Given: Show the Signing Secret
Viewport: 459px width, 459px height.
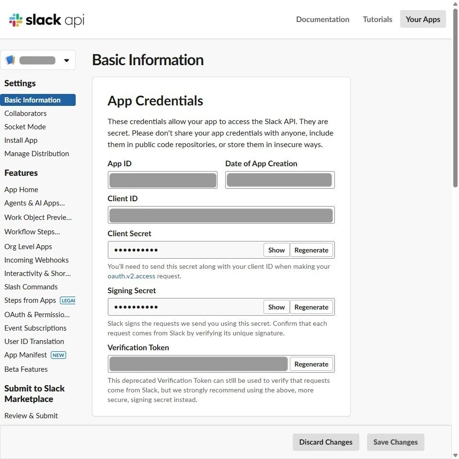Looking at the screenshot, I should point(276,308).
